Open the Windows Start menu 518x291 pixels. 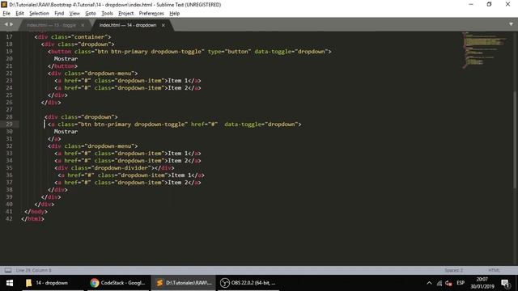pyautogui.click(x=10, y=283)
